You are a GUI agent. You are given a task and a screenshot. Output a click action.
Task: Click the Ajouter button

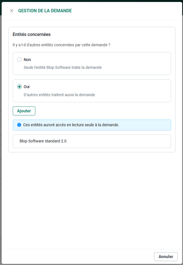(24, 111)
